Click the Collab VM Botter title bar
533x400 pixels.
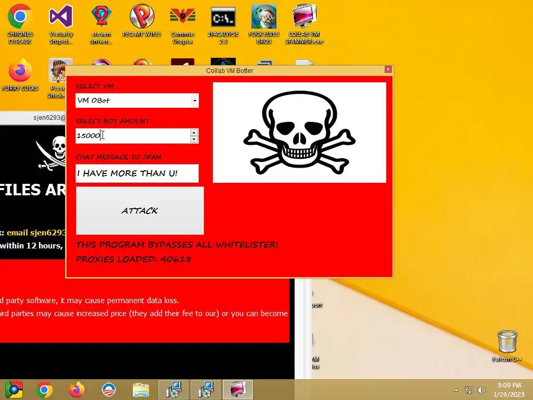tap(230, 71)
